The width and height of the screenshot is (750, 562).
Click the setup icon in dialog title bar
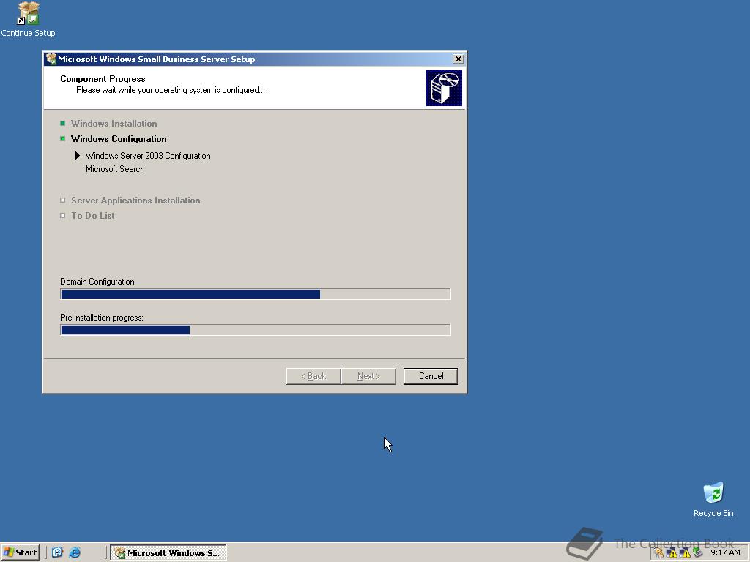(x=51, y=59)
